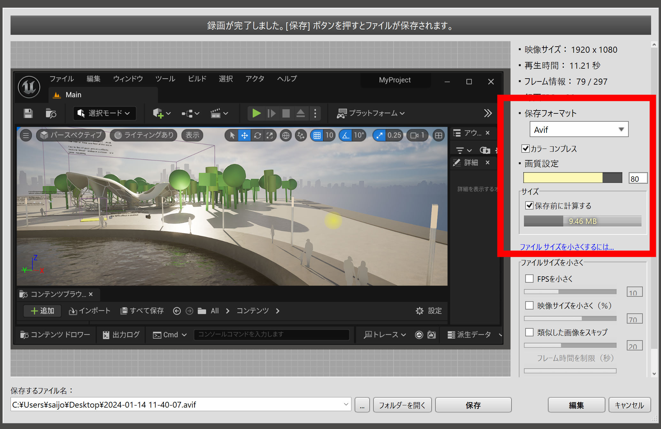Toggle 保存前に計算する checkbox
Image resolution: width=661 pixels, height=429 pixels.
point(529,205)
